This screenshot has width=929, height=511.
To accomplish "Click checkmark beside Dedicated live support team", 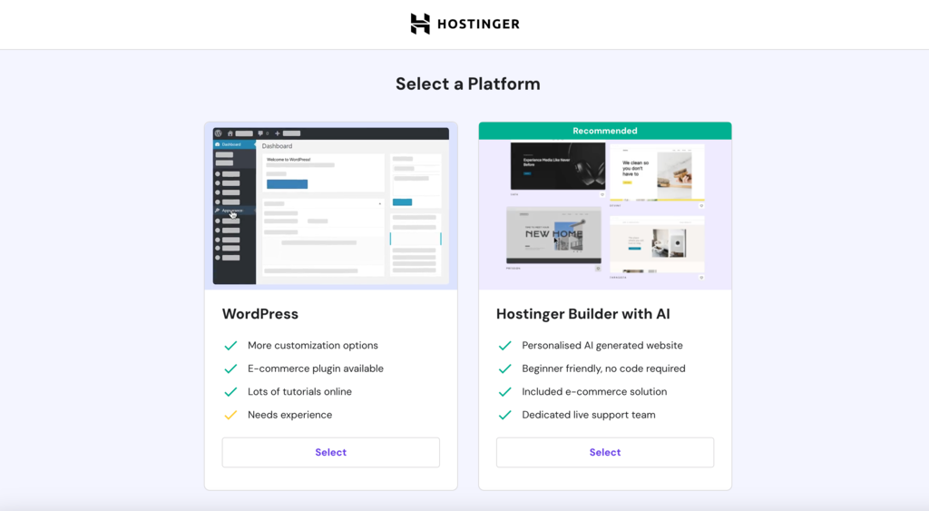I will pyautogui.click(x=504, y=415).
